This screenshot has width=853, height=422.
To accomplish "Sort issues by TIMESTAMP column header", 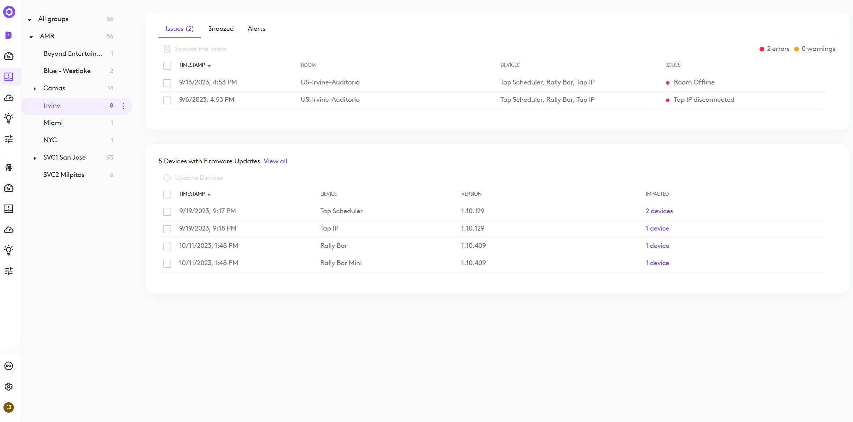I will (192, 65).
